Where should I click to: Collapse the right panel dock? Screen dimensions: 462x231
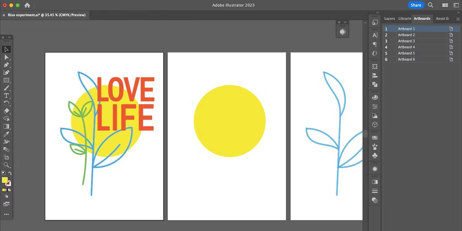(377, 13)
